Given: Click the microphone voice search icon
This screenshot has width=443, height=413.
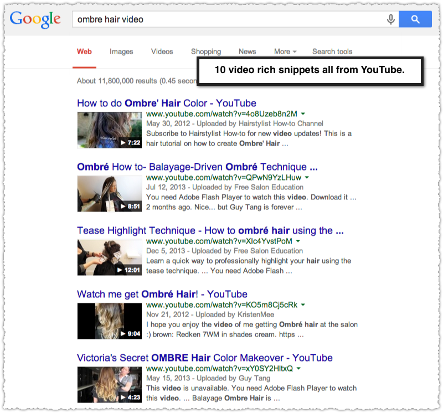Looking at the screenshot, I should coord(391,19).
